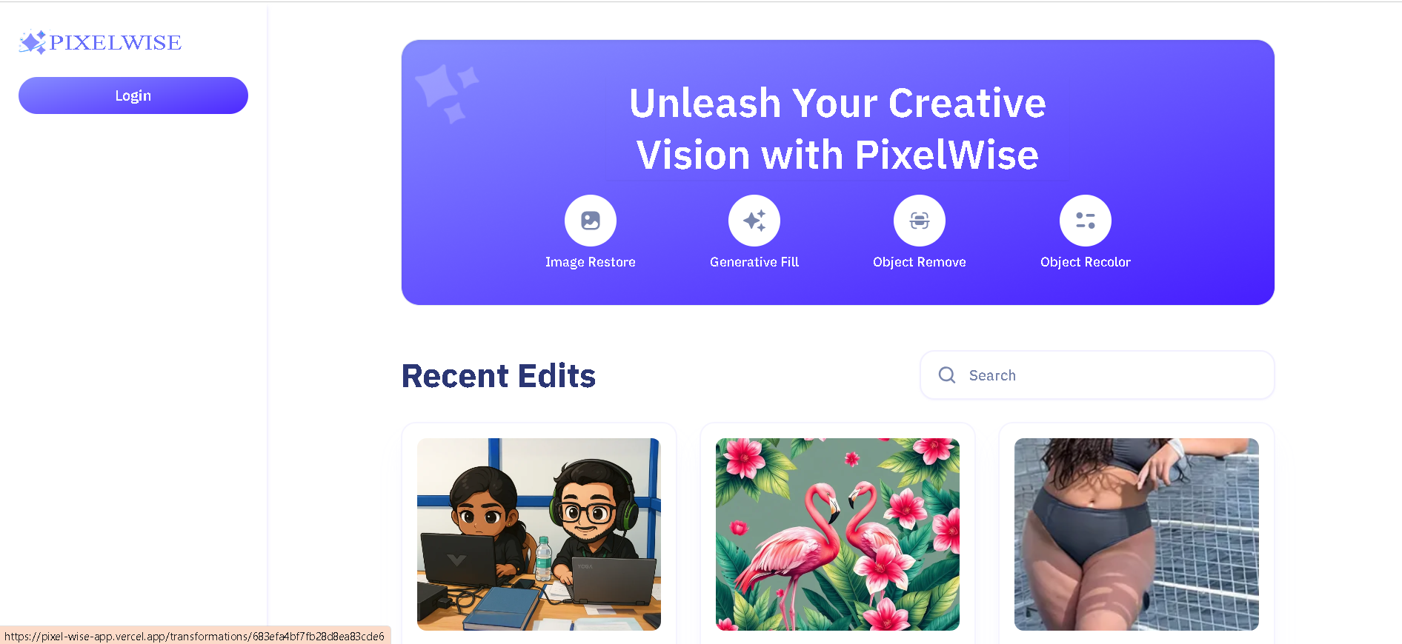Viewport: 1402px width, 644px height.
Task: Click the Object Recolor text label
Action: pos(1086,262)
